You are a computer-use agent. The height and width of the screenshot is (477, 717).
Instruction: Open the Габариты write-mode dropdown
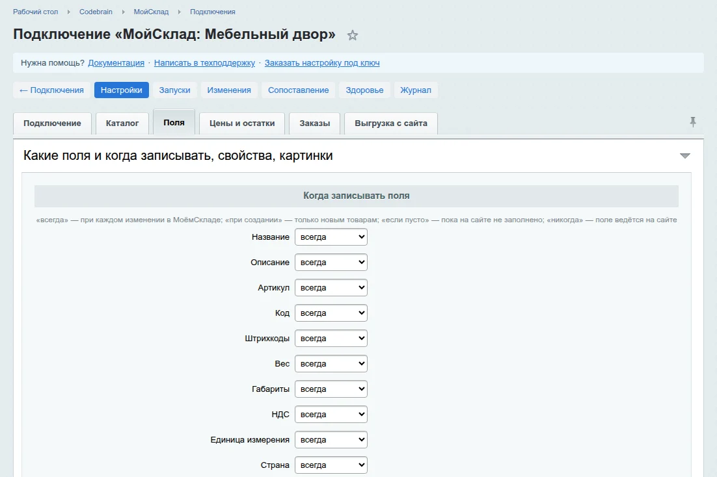coord(331,389)
